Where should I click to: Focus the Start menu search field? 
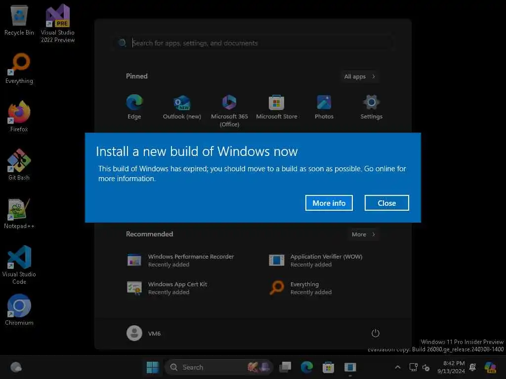coord(254,43)
